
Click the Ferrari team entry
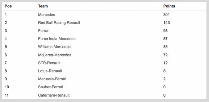(x=44, y=31)
